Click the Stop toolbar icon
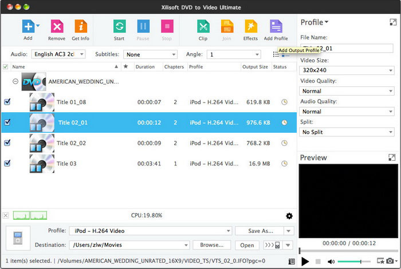Screen dimensions: 401x269 [167, 26]
